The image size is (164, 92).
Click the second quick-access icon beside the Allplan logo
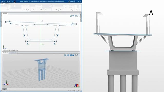click(x=4, y=2)
